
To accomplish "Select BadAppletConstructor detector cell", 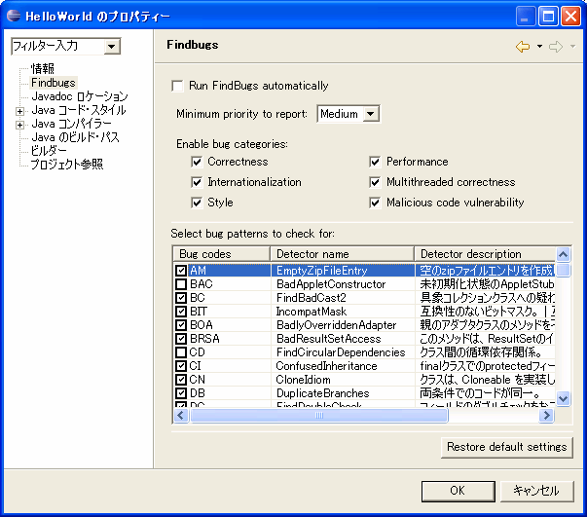I will tap(342, 284).
